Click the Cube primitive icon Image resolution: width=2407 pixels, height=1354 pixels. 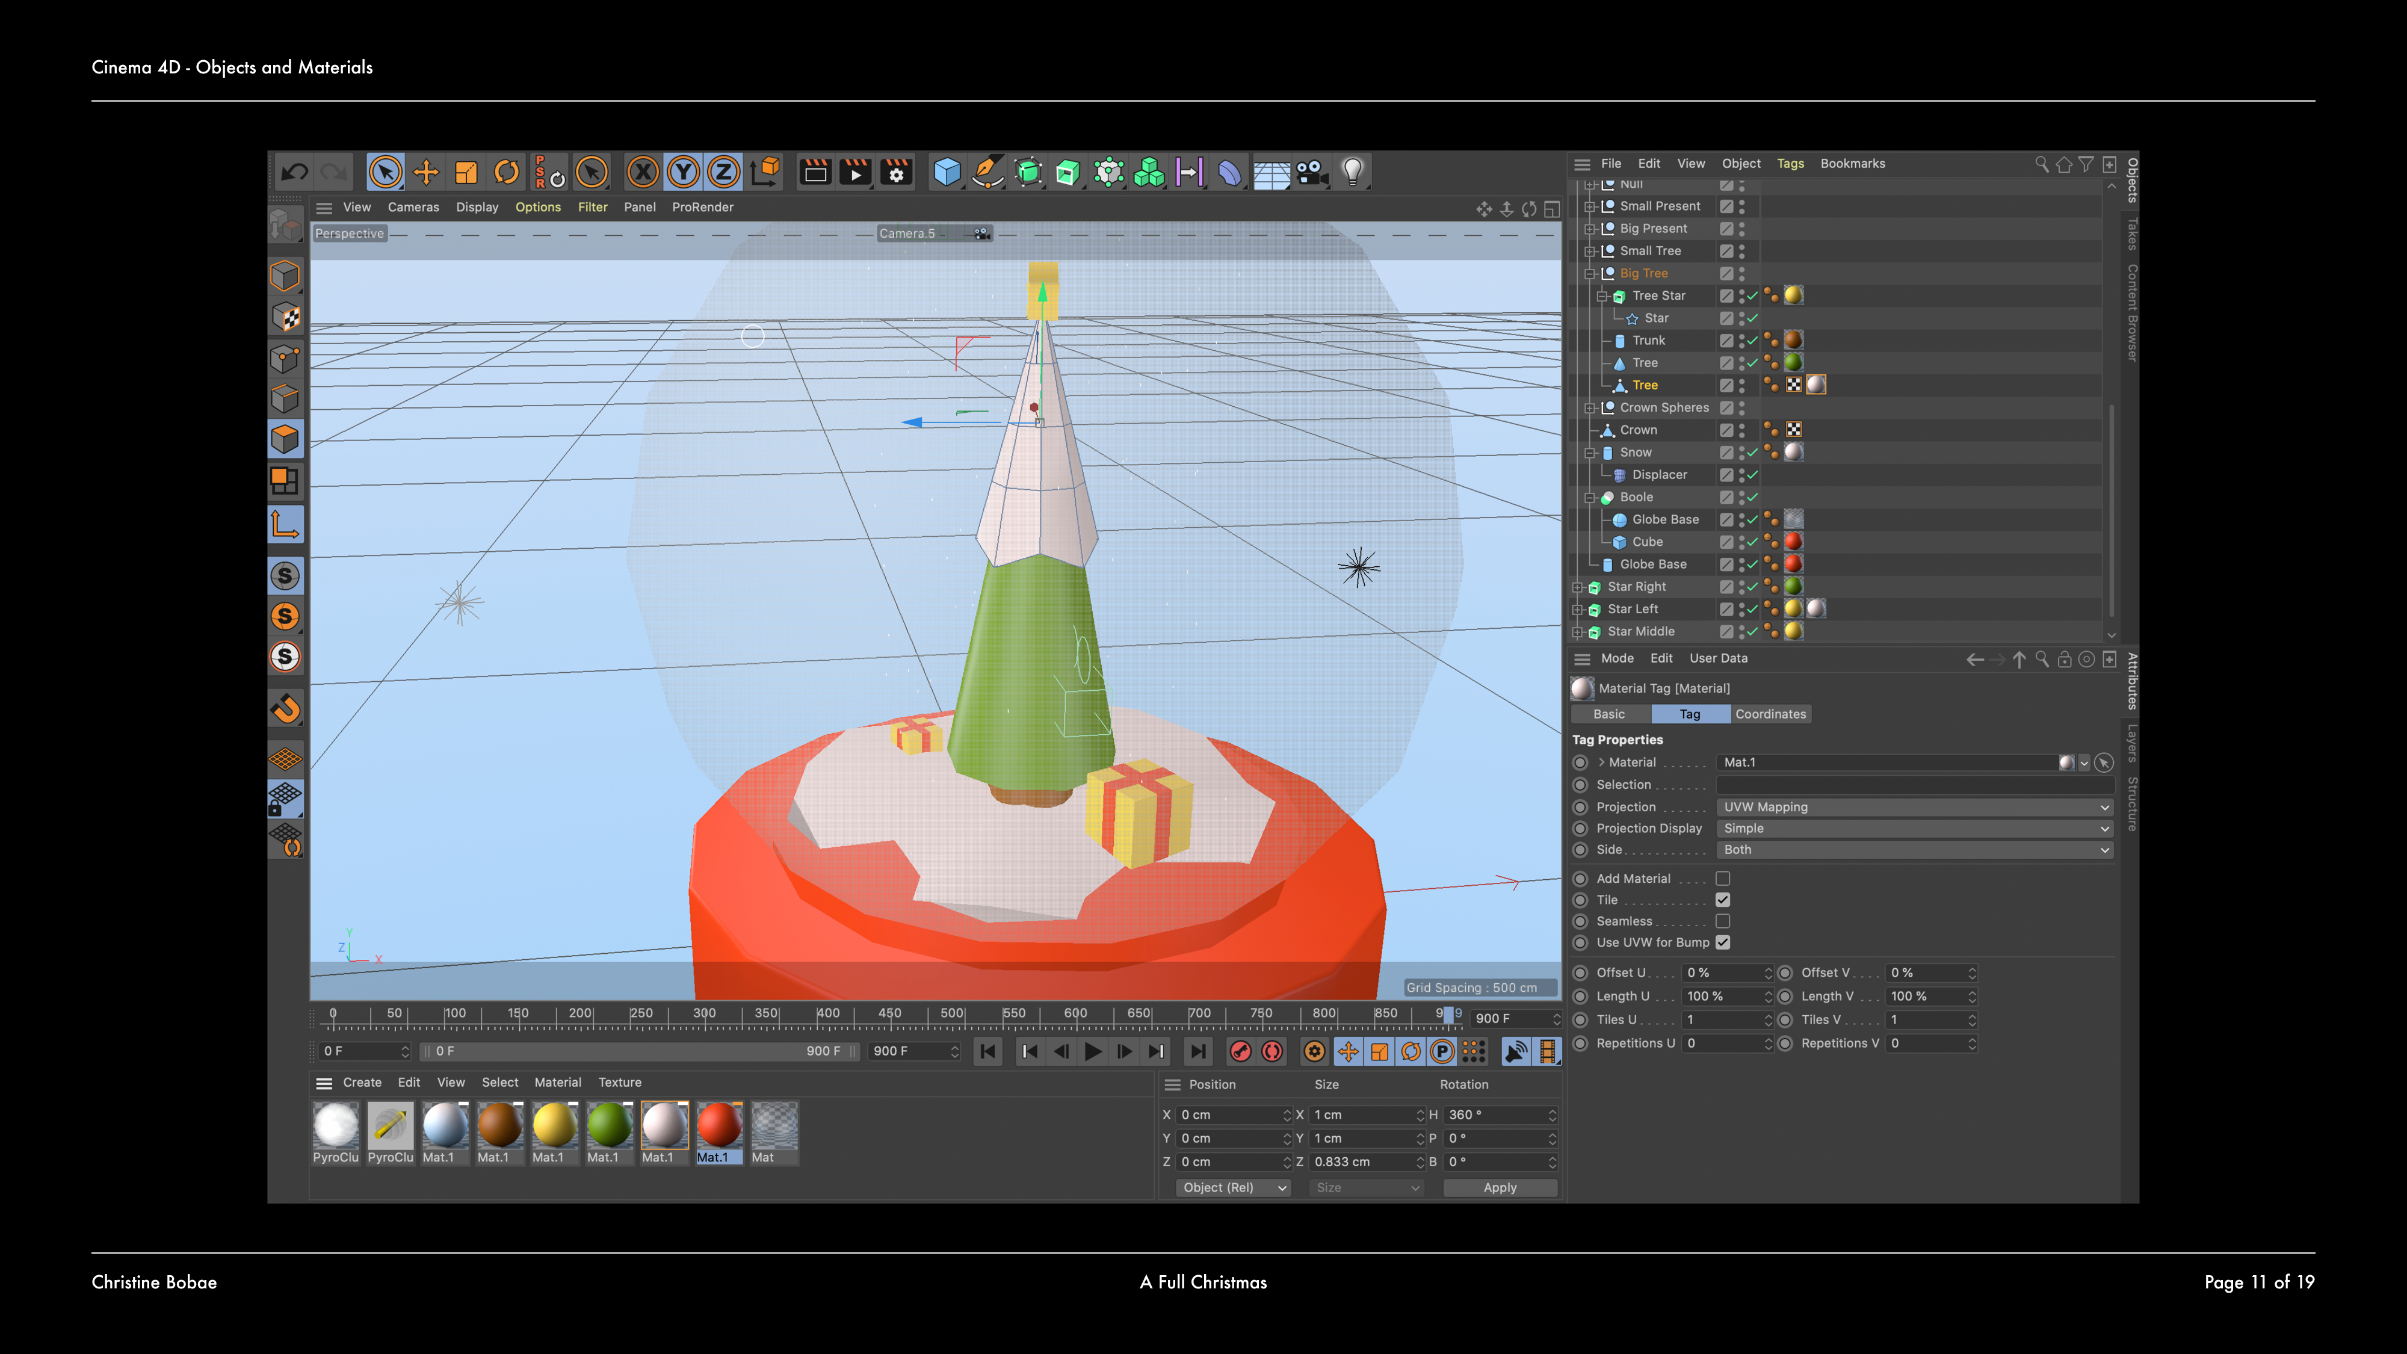point(947,172)
